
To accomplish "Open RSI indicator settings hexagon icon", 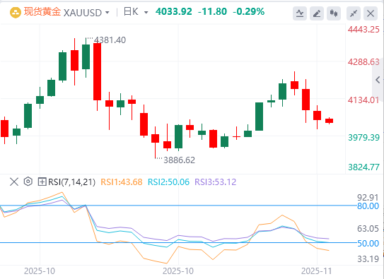I will (28, 182).
